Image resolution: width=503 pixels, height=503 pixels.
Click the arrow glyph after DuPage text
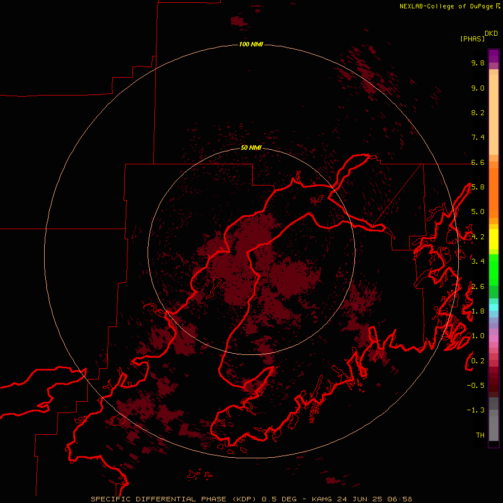498,6
